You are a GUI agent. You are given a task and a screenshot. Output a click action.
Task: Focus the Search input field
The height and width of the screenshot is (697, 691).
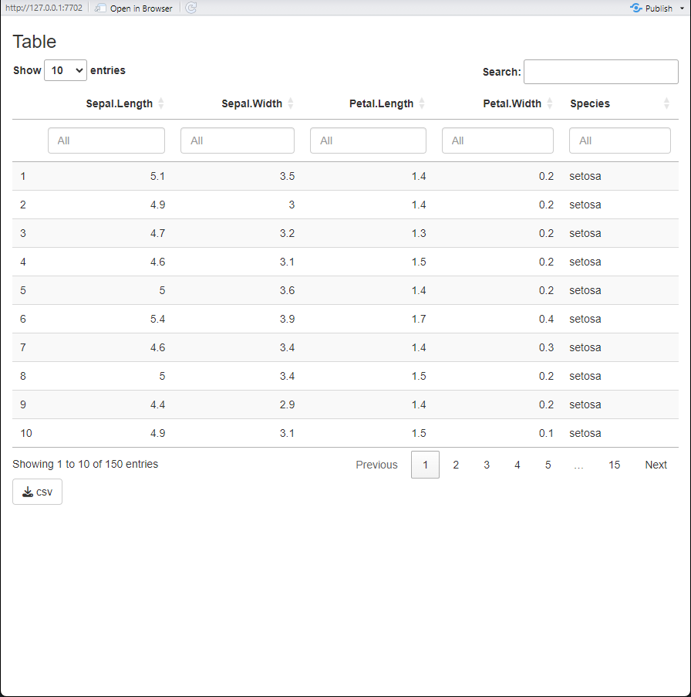[601, 72]
